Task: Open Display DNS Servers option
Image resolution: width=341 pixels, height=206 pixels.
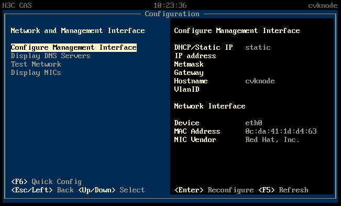Action: pyautogui.click(x=50, y=56)
